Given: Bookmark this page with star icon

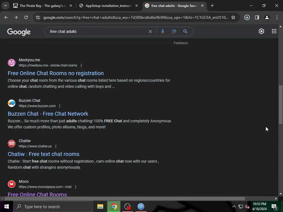Looking at the screenshot, I should pyautogui.click(x=233, y=17).
